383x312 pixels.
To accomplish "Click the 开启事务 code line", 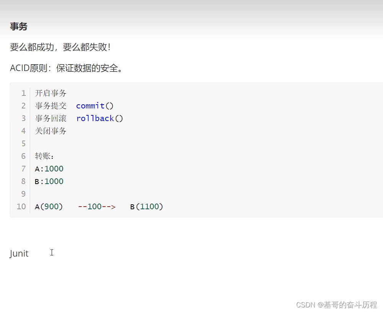I will tap(51, 93).
